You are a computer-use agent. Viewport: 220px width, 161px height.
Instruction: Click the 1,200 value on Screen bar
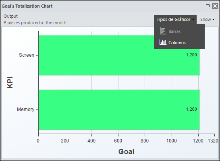point(191,55)
